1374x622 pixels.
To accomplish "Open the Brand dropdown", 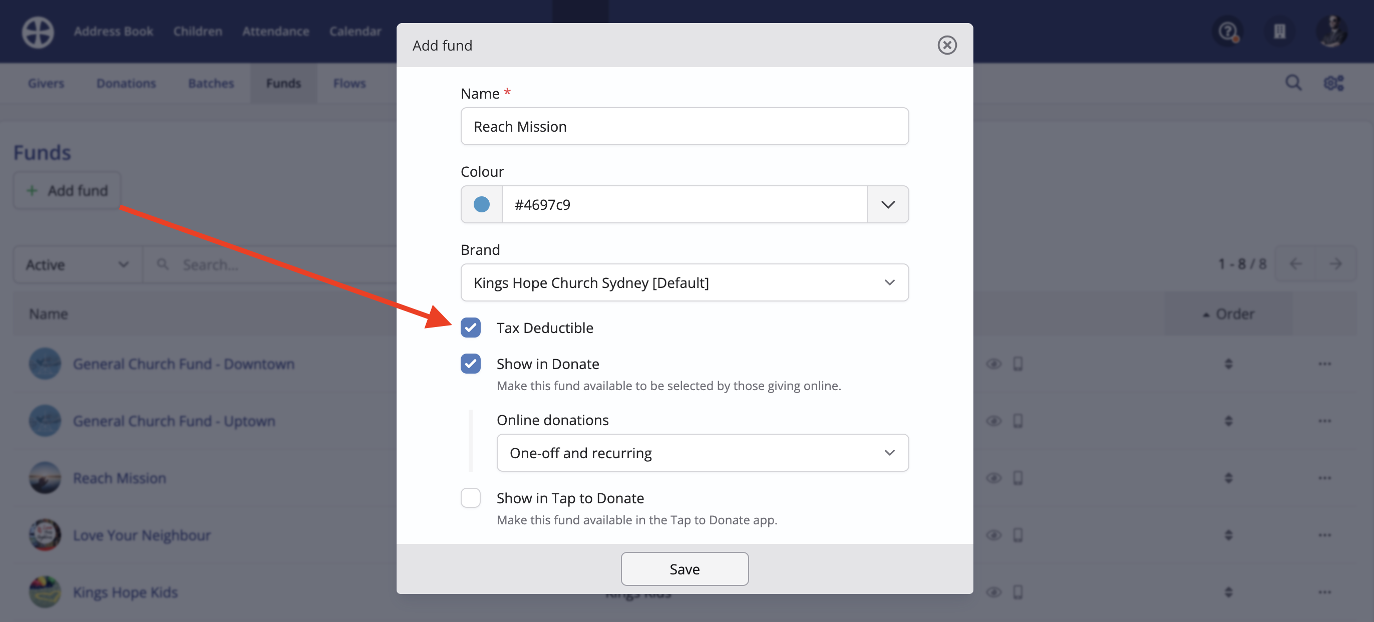I will point(684,283).
